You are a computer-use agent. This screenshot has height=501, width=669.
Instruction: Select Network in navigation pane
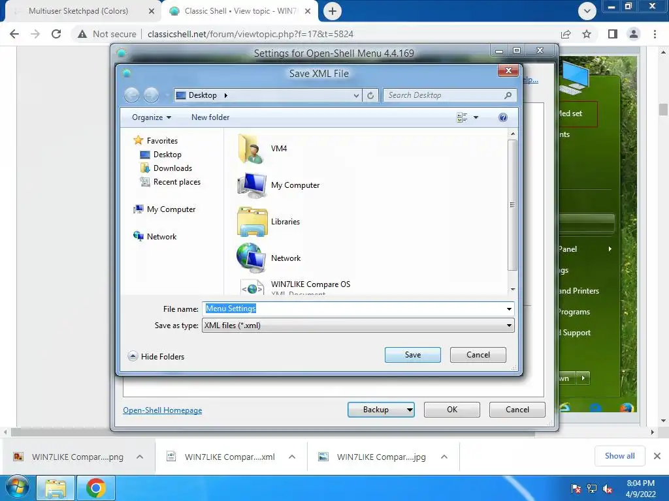pos(155,236)
